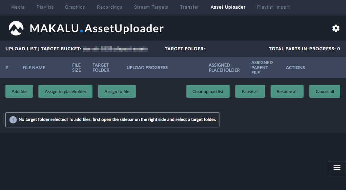Click Assign to placeholder button
346x190 pixels.
(65, 91)
